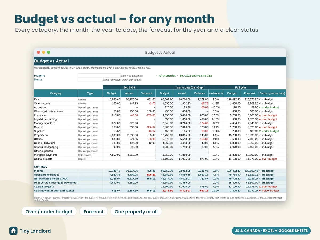This screenshot has height=240, width=320.
Task: Select the "Repairs" category cell
Action: tap(56, 127)
